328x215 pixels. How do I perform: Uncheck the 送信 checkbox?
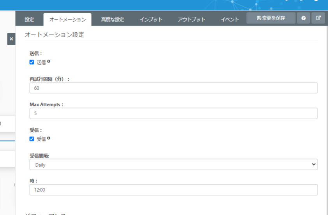click(x=32, y=62)
